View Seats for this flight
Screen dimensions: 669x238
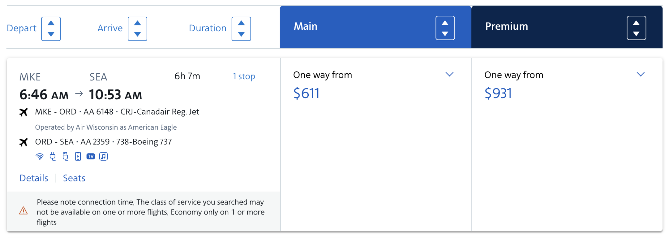tap(74, 178)
